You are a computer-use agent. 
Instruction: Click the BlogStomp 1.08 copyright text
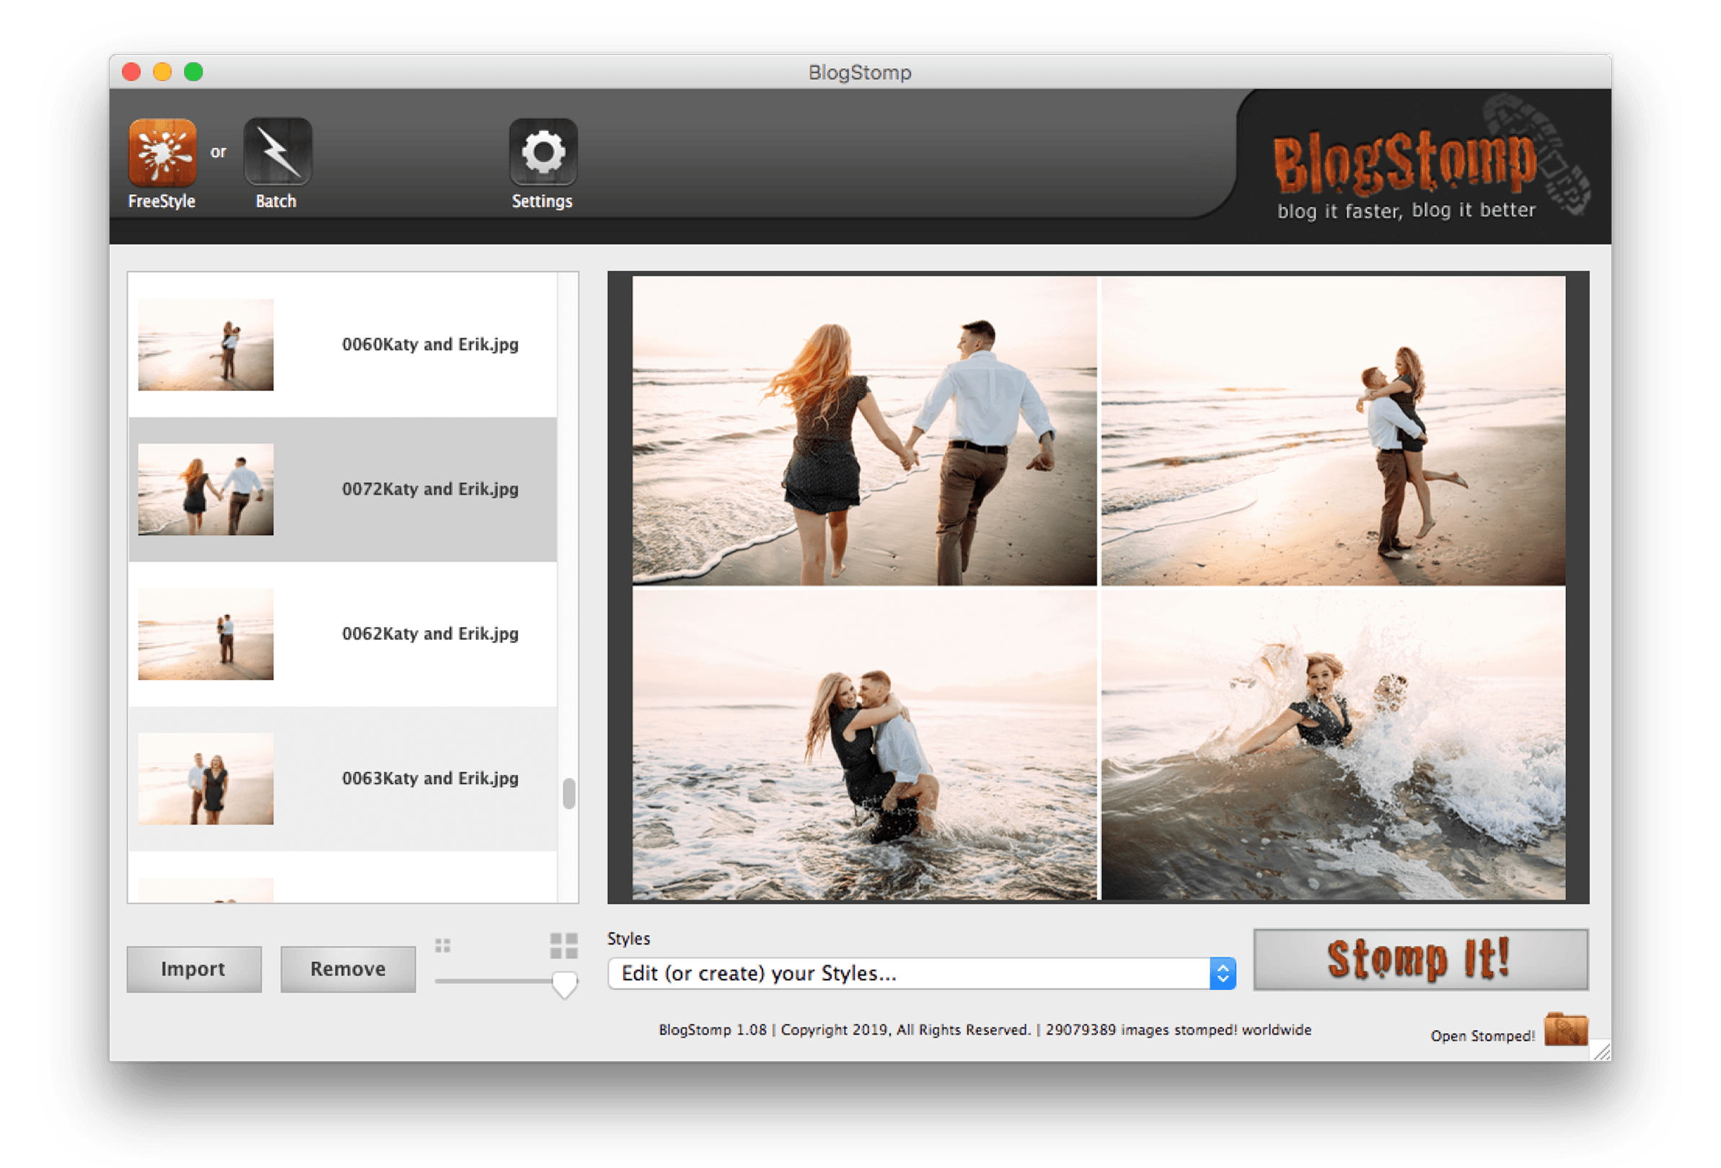click(x=985, y=1030)
